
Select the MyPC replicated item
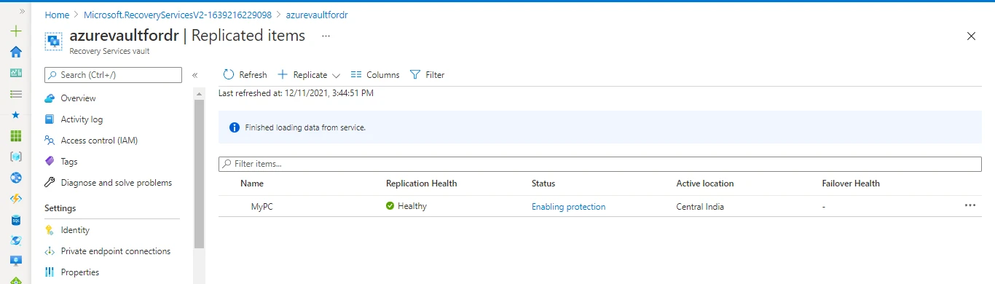pos(262,206)
